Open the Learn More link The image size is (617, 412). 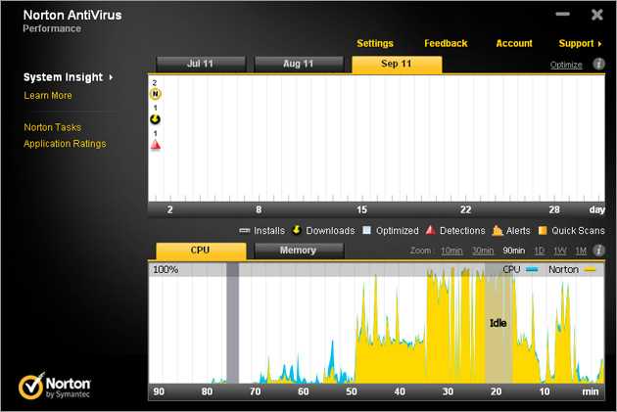tap(48, 96)
